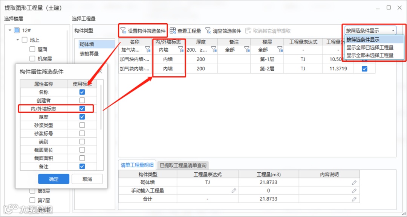This screenshot has height=217, width=407.
Task: Toggle 名称 attribute checkbox
Action: 82,92
